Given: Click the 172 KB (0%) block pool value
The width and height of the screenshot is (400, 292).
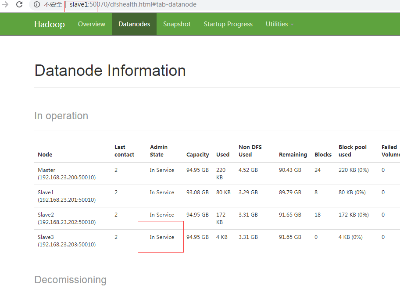Looking at the screenshot, I should pos(354,215).
